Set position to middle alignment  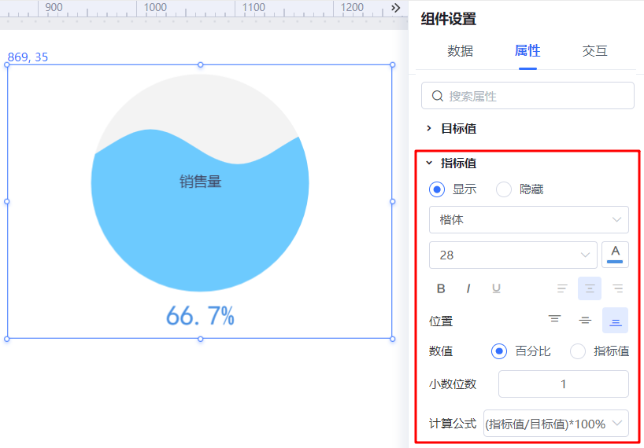pos(585,320)
